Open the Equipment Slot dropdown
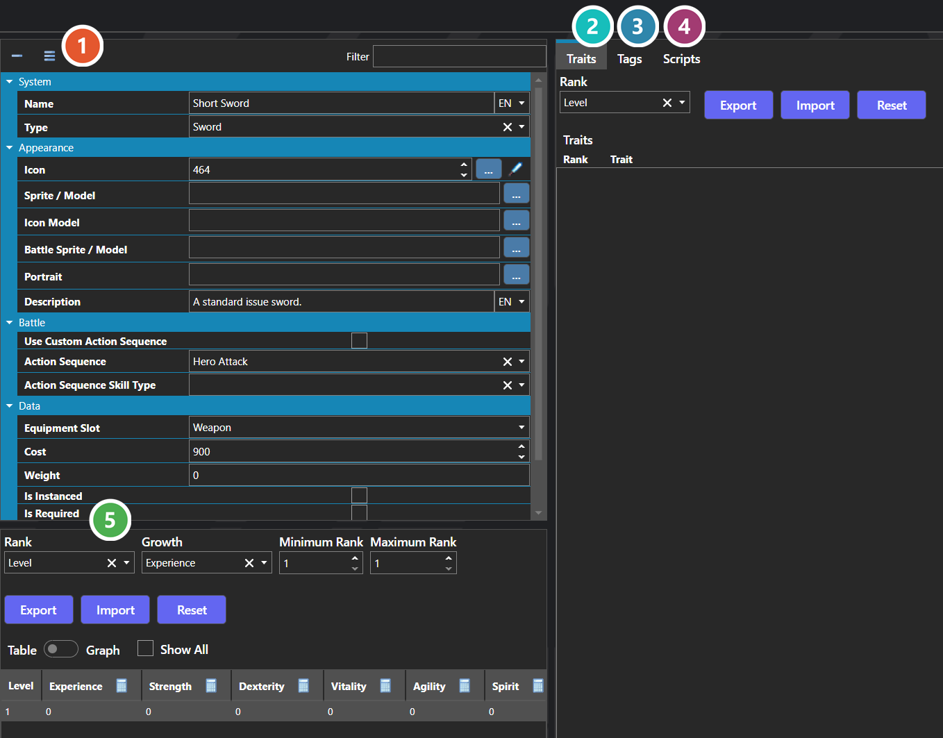 click(521, 428)
